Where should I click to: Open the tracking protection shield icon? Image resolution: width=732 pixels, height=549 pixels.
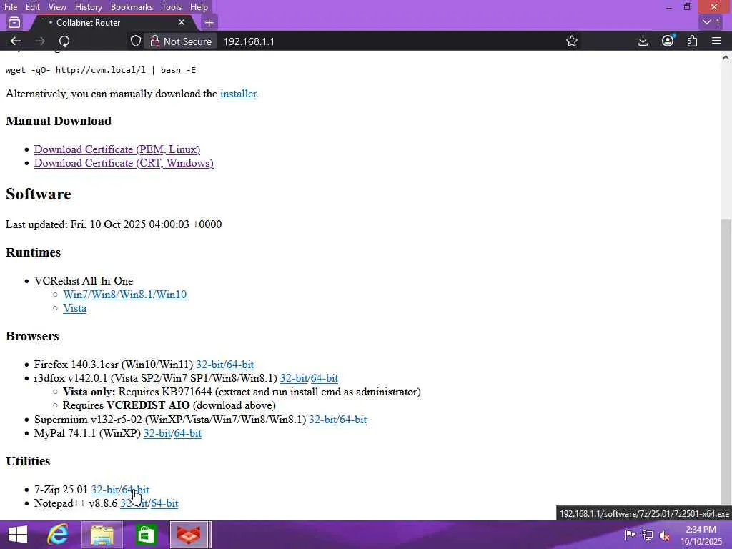135,41
